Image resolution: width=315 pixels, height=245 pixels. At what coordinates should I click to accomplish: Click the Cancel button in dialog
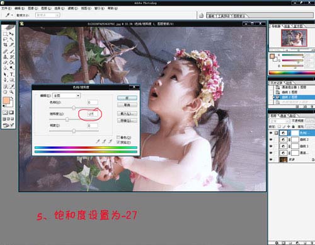[127, 105]
